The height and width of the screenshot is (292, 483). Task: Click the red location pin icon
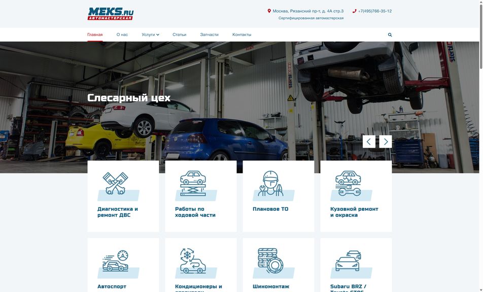pyautogui.click(x=269, y=11)
